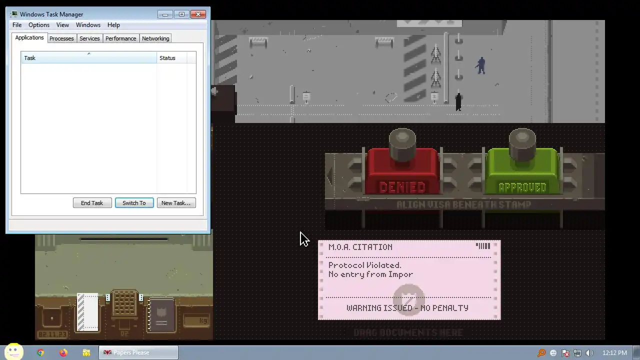Click Show Desktop strip at taskbar end
The width and height of the screenshot is (640, 360).
(636, 352)
